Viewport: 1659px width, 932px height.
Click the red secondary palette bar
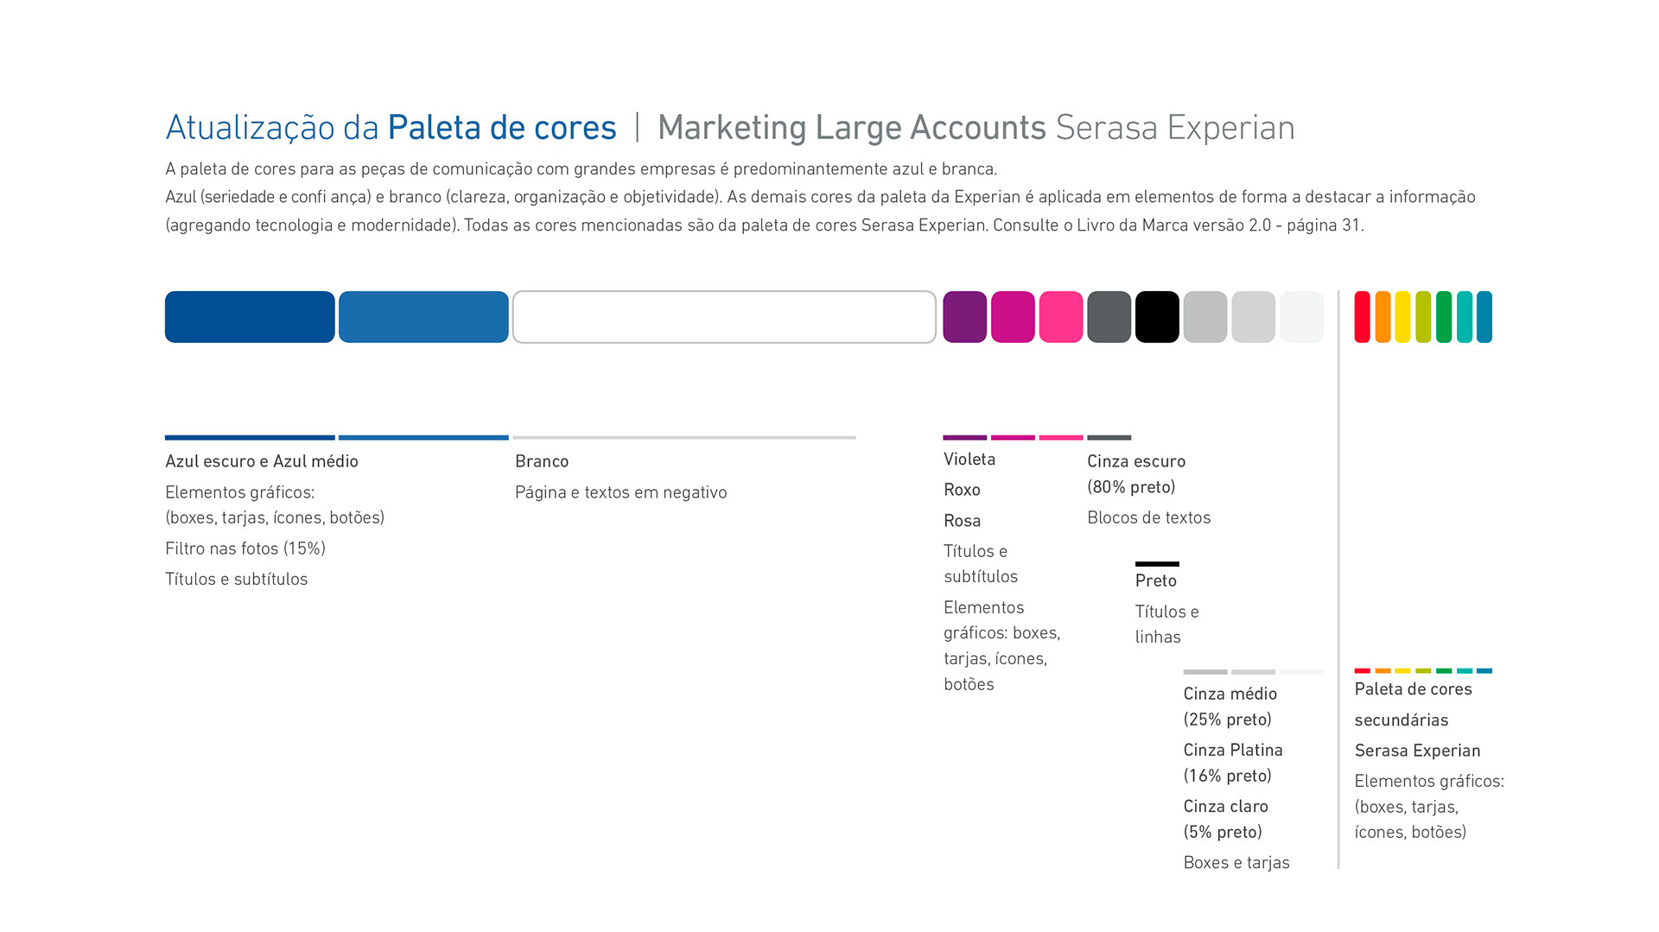[1362, 317]
